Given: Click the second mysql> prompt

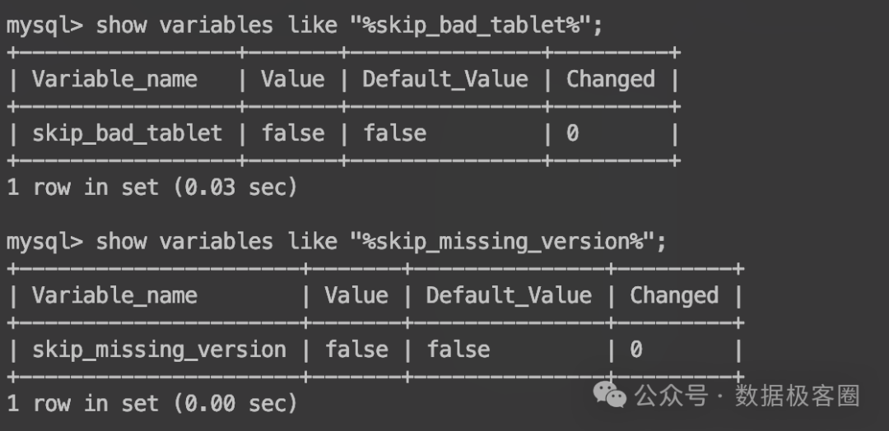Looking at the screenshot, I should pyautogui.click(x=44, y=242).
